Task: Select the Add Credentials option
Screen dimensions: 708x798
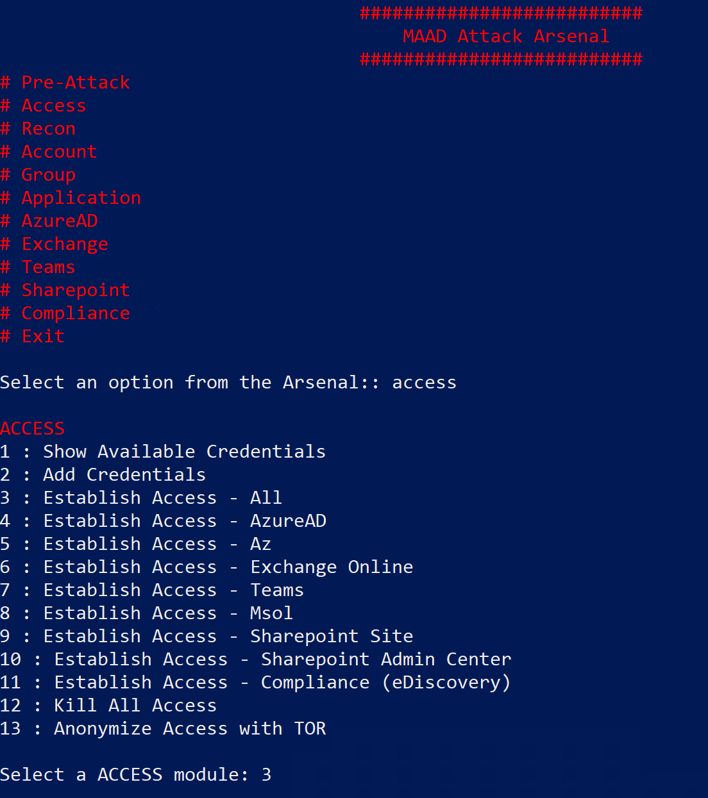Action: point(124,475)
